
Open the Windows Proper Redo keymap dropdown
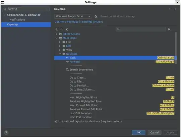tap(73, 16)
